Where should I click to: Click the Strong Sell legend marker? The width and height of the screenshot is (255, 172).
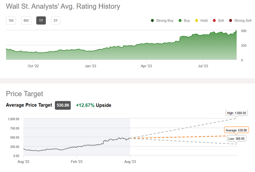230,20
